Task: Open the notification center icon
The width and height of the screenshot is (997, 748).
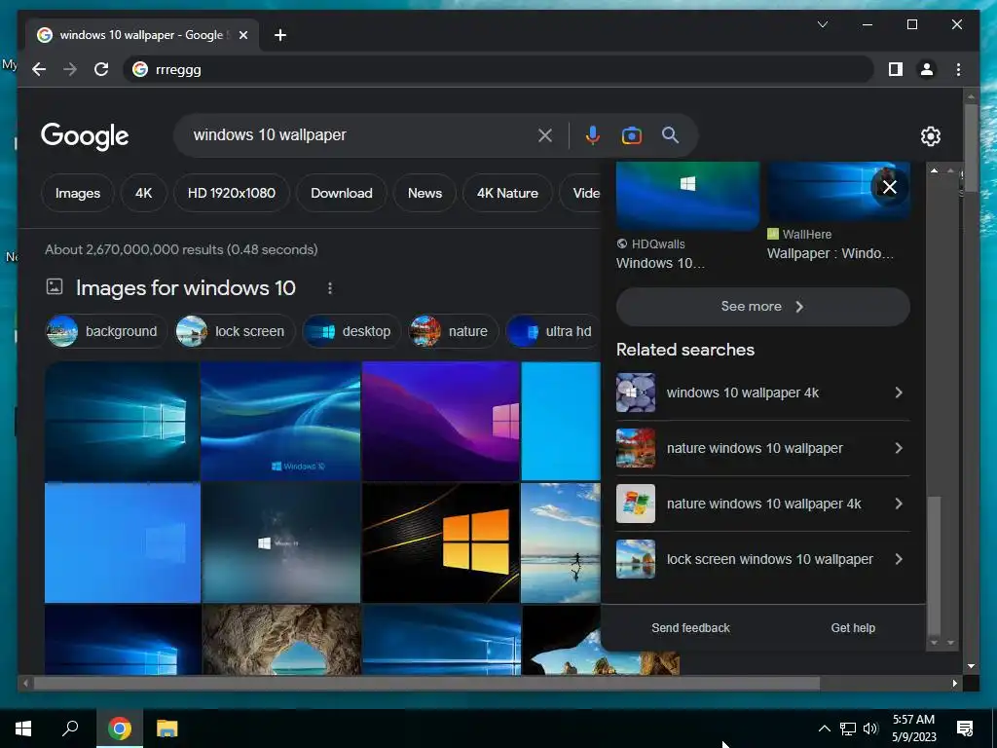Action: pos(965,729)
